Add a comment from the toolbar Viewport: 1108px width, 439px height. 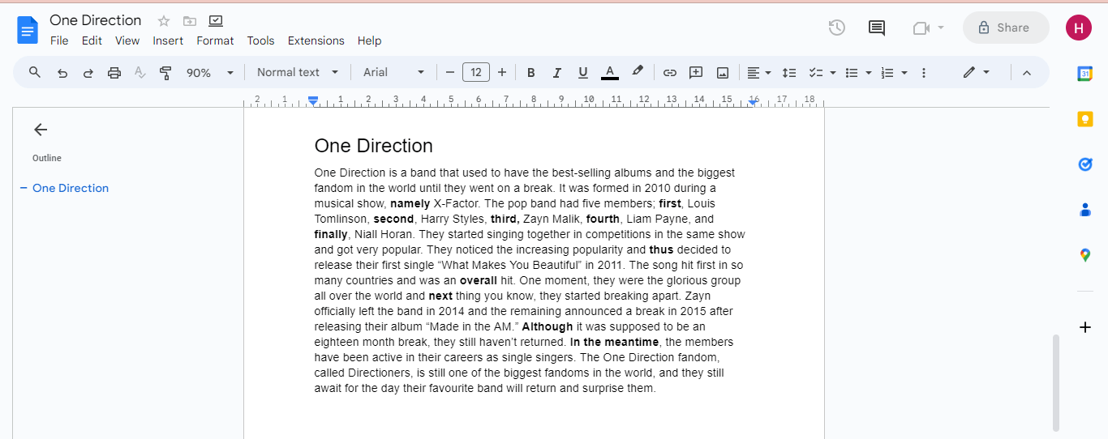point(696,73)
